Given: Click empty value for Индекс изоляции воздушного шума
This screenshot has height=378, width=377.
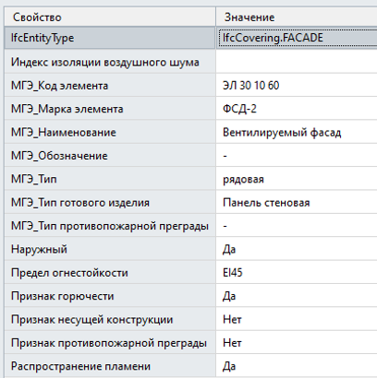Looking at the screenshot, I should (297, 62).
